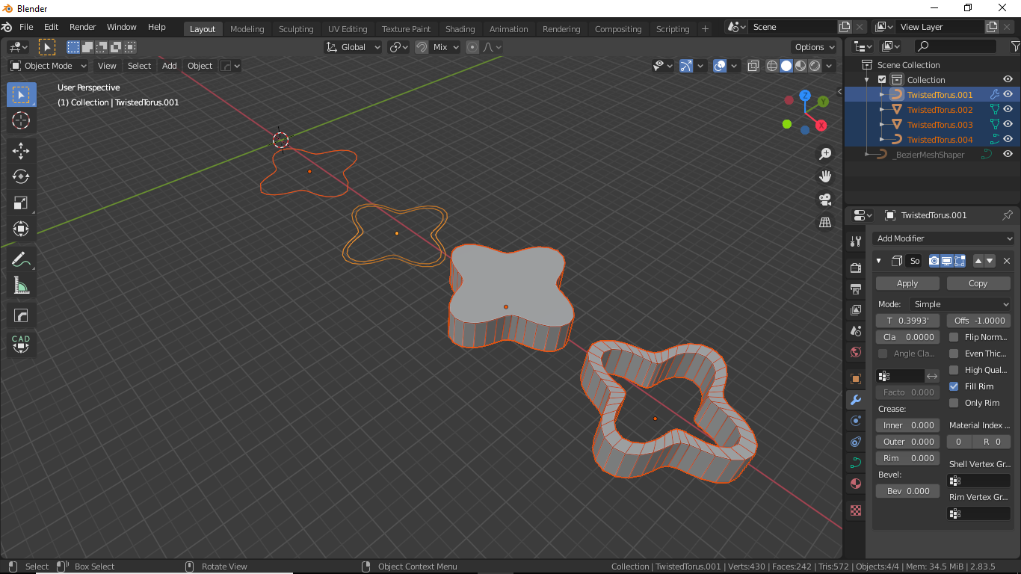Click the CAD tool icon in the left toolbar
This screenshot has height=574, width=1021.
click(x=21, y=344)
